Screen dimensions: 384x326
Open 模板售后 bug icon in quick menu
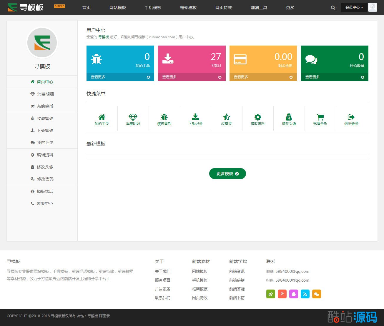tap(164, 117)
